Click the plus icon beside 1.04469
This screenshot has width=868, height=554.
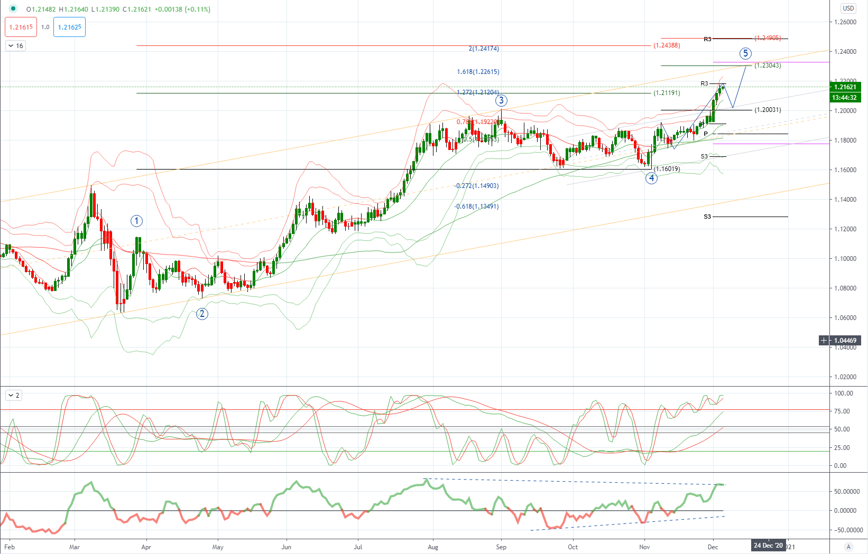pyautogui.click(x=824, y=340)
